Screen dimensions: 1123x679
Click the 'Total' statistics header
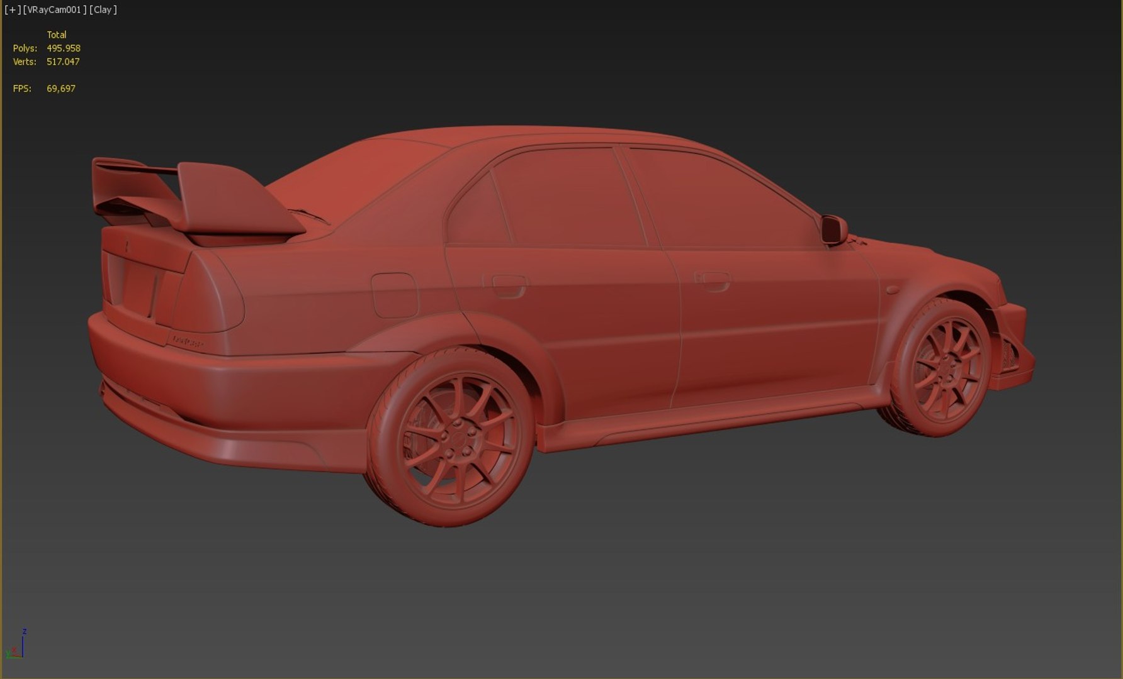click(57, 35)
